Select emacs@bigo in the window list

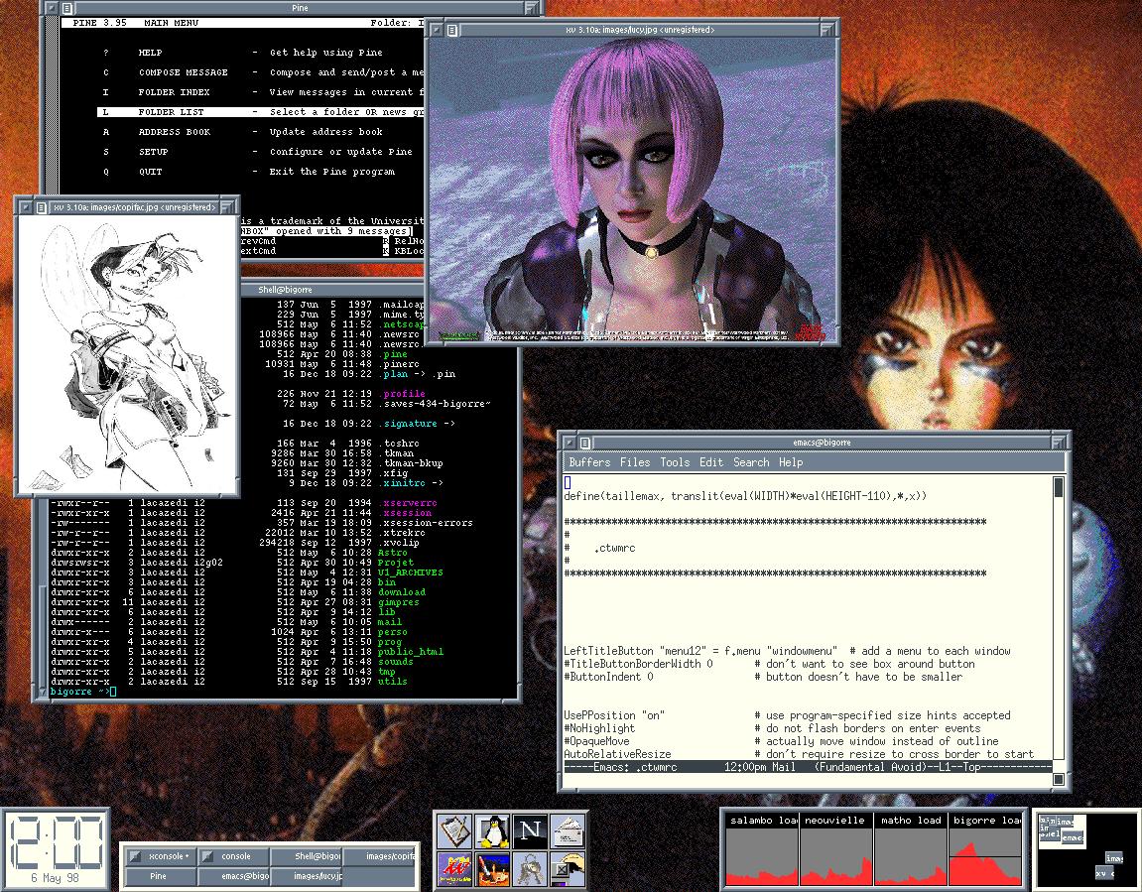[x=233, y=876]
